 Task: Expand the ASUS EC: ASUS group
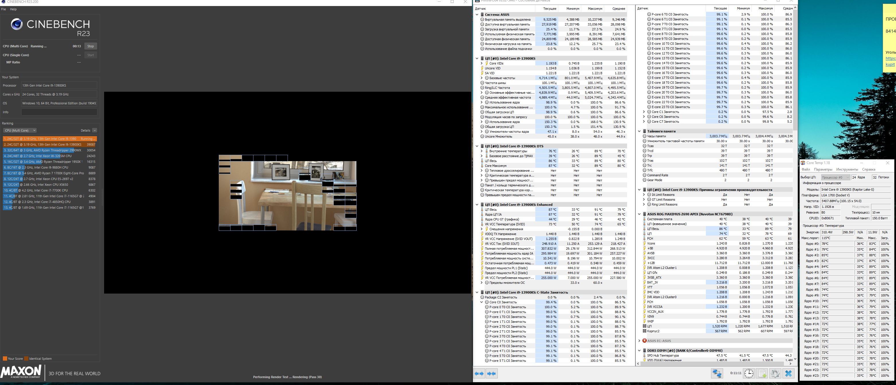pyautogui.click(x=639, y=341)
